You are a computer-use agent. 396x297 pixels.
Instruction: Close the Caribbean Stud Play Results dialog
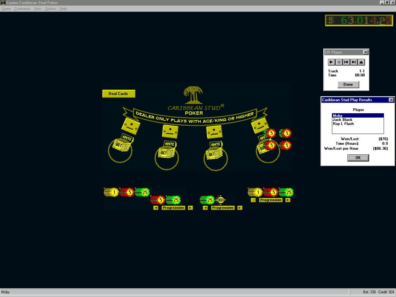[x=391, y=100]
